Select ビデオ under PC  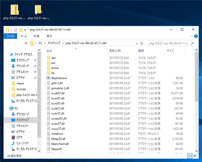tap(17, 137)
